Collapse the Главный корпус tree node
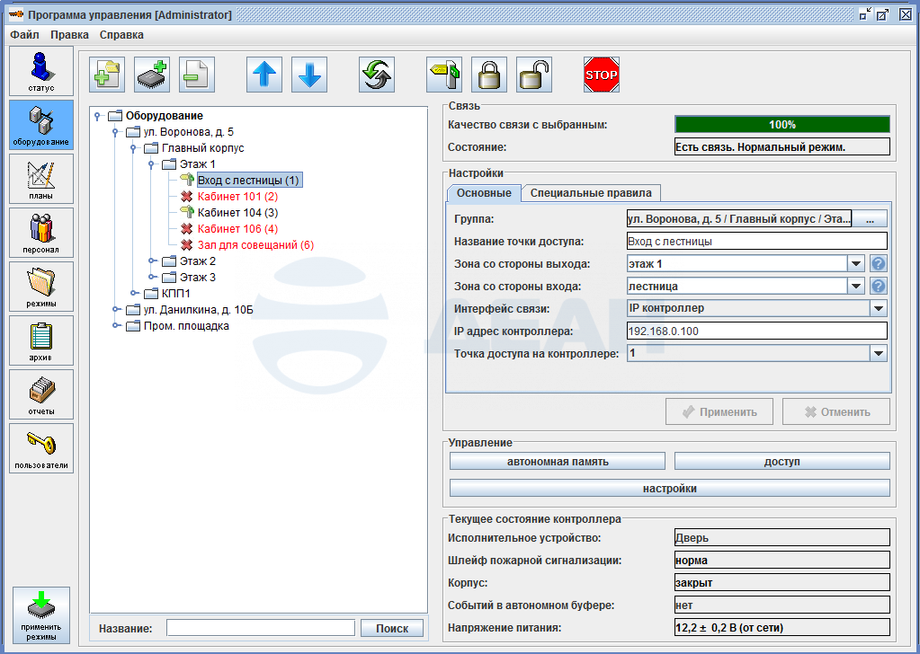Viewport: 920px width, 654px height. pyautogui.click(x=133, y=148)
